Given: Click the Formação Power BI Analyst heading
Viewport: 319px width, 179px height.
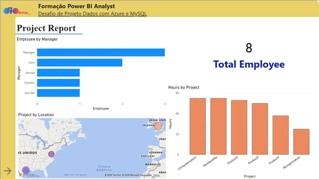Looking at the screenshot, I should pyautogui.click(x=76, y=6).
